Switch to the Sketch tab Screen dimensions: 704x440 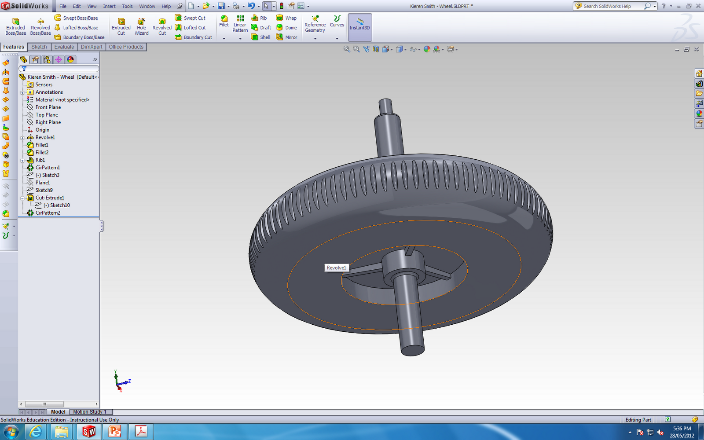[39, 47]
